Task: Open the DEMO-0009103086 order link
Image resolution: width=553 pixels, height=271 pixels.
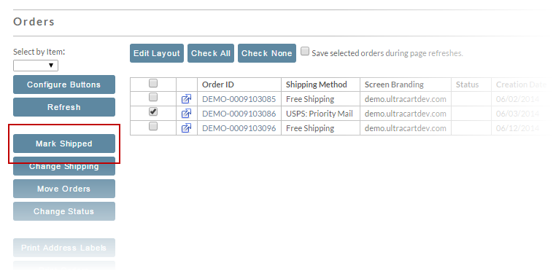Action: click(239, 114)
